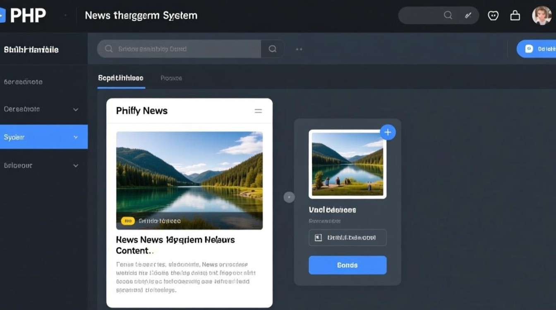This screenshot has width=556, height=310.
Task: Collapse the highlighted System sidebar item
Action: tap(76, 137)
